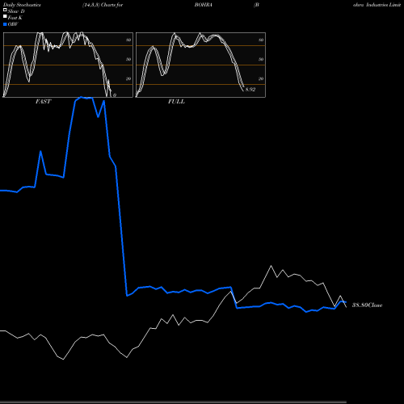Open the FULL stochastic chart panel
This screenshot has width=404, height=404.
click(200, 65)
